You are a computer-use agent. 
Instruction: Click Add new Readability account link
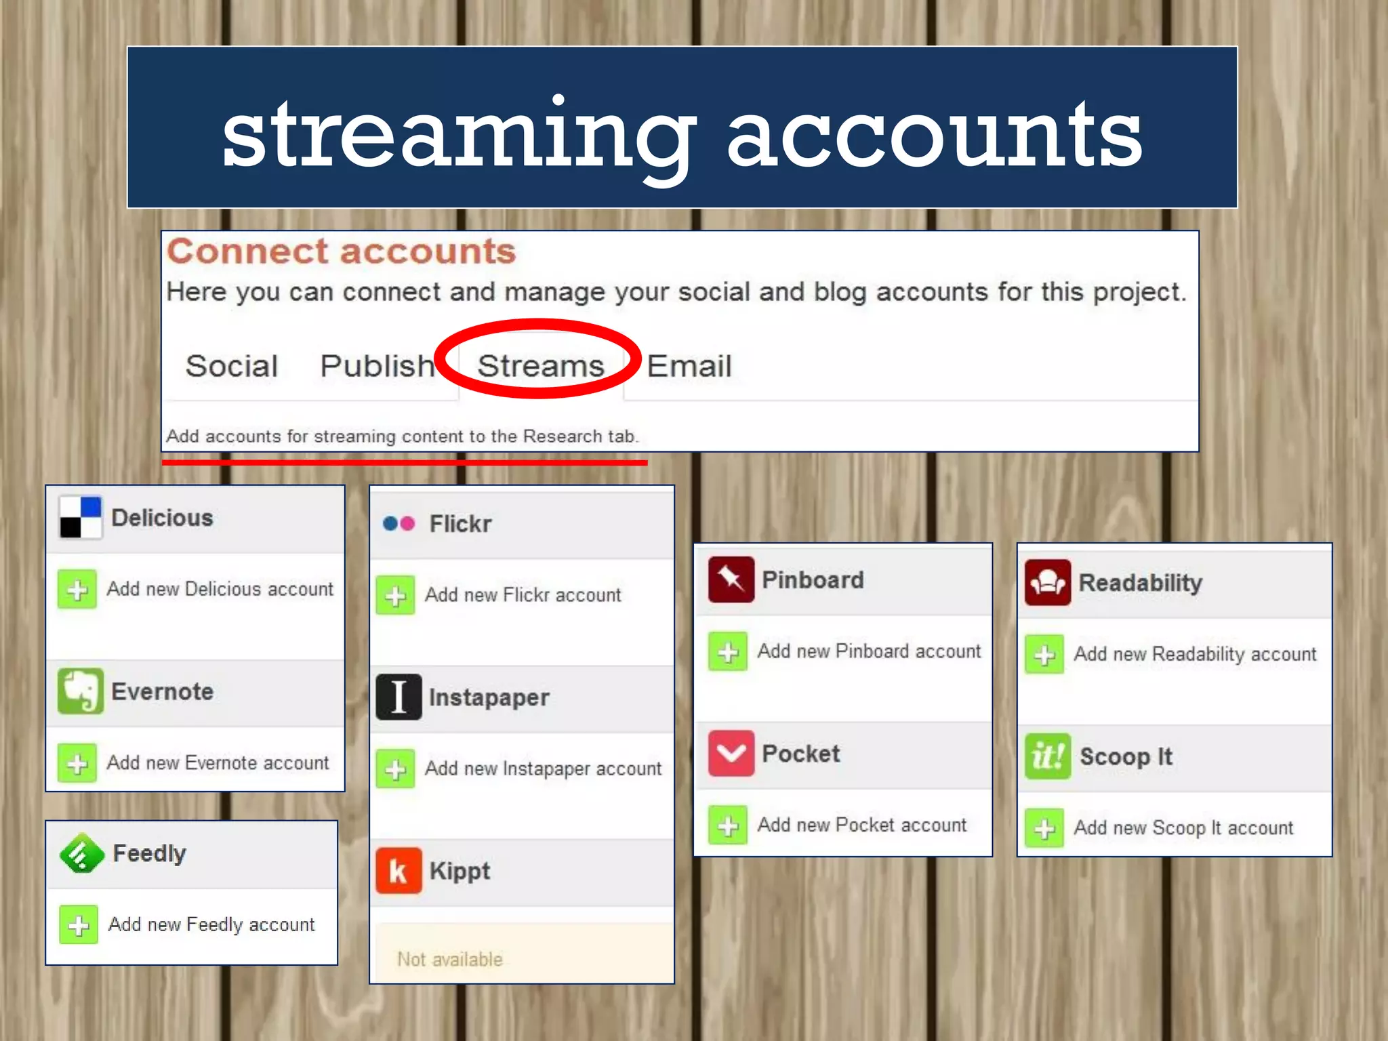[1195, 654]
